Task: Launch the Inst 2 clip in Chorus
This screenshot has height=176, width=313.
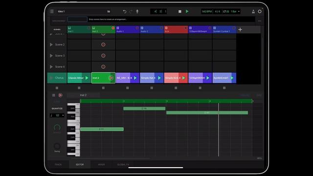Action: click(x=111, y=78)
